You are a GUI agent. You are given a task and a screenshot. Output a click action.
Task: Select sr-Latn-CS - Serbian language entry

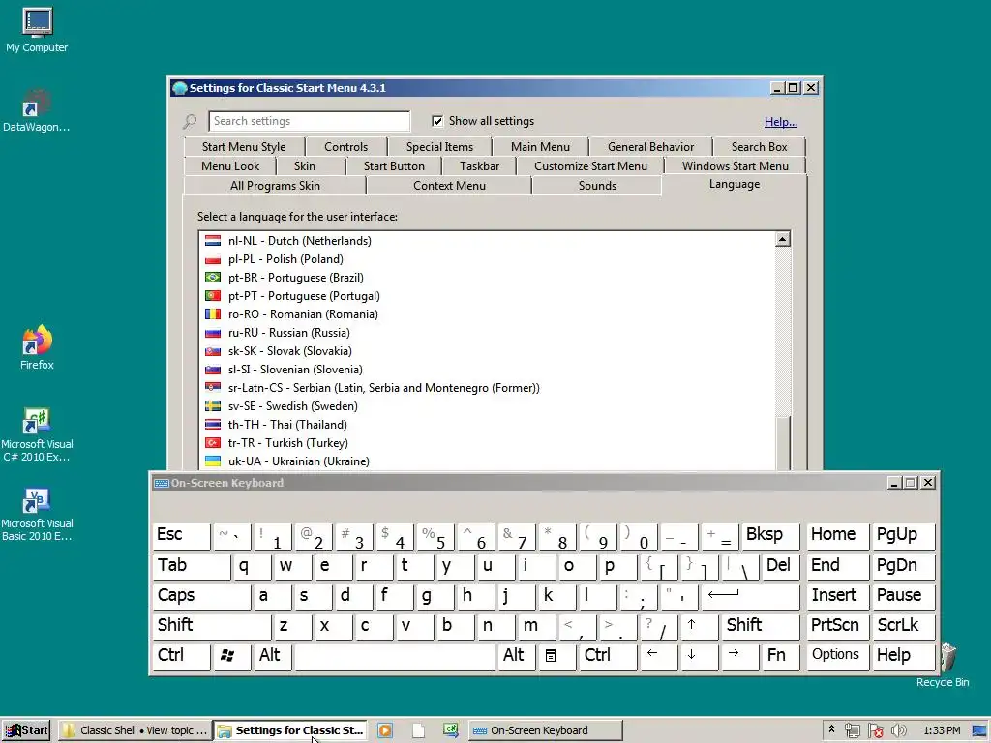[487, 388]
